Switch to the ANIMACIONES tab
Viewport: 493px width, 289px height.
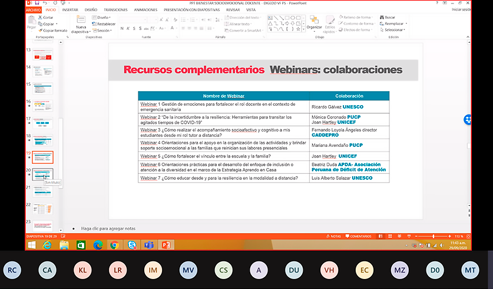point(145,10)
